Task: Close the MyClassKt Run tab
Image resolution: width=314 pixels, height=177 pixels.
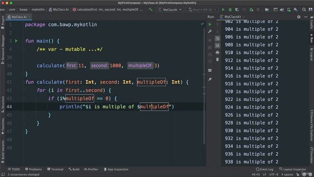Action: point(244,17)
